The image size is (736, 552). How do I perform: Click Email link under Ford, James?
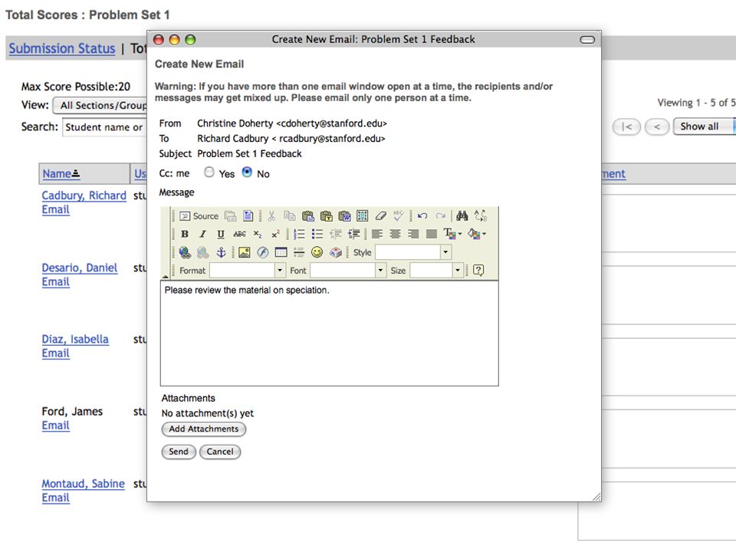tap(55, 426)
